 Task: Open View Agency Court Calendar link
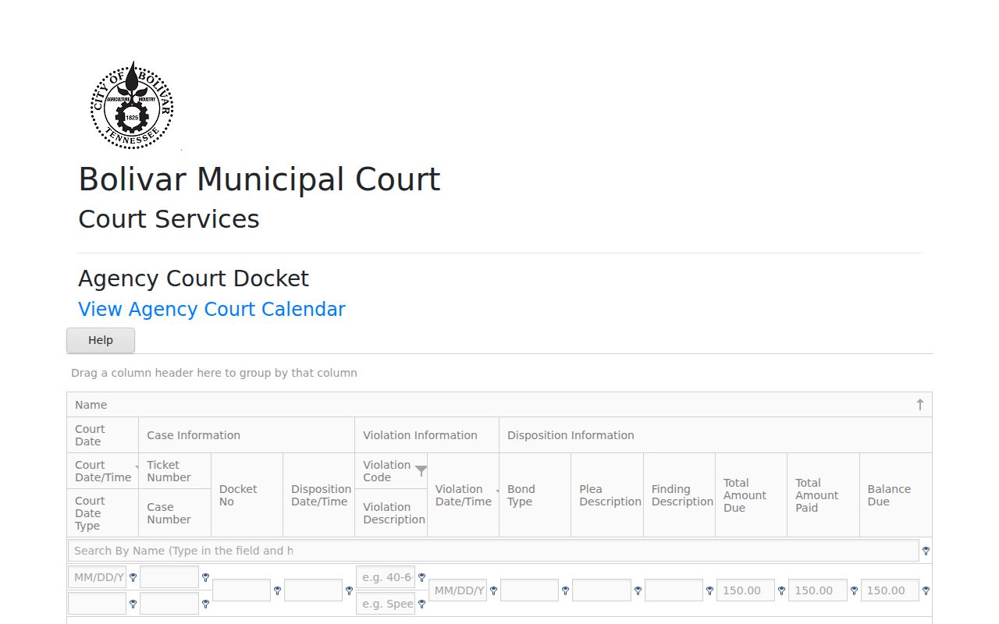pos(212,309)
